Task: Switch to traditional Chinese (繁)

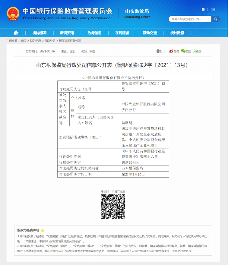Action: pos(203,10)
